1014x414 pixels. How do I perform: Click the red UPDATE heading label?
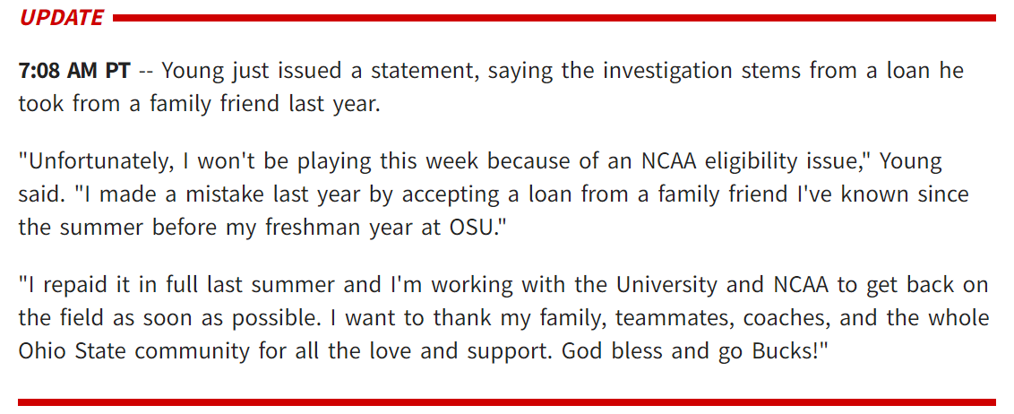pos(62,18)
